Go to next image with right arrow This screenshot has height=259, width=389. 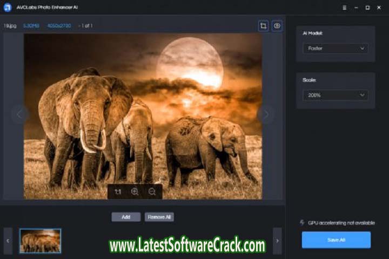tap(265, 114)
